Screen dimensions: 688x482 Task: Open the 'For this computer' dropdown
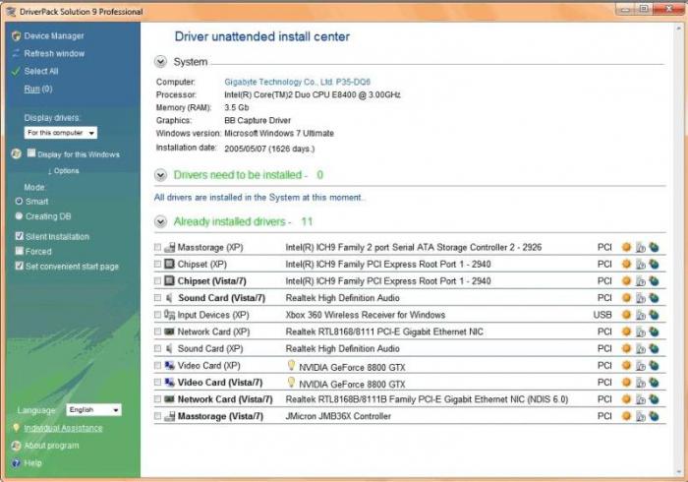[61, 133]
